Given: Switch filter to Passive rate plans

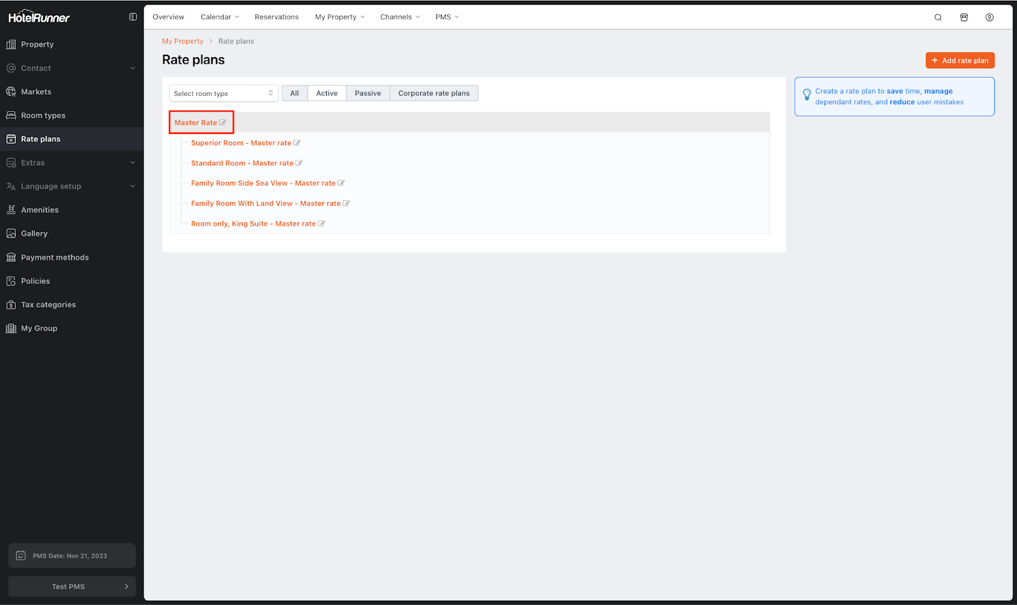Looking at the screenshot, I should coord(367,93).
